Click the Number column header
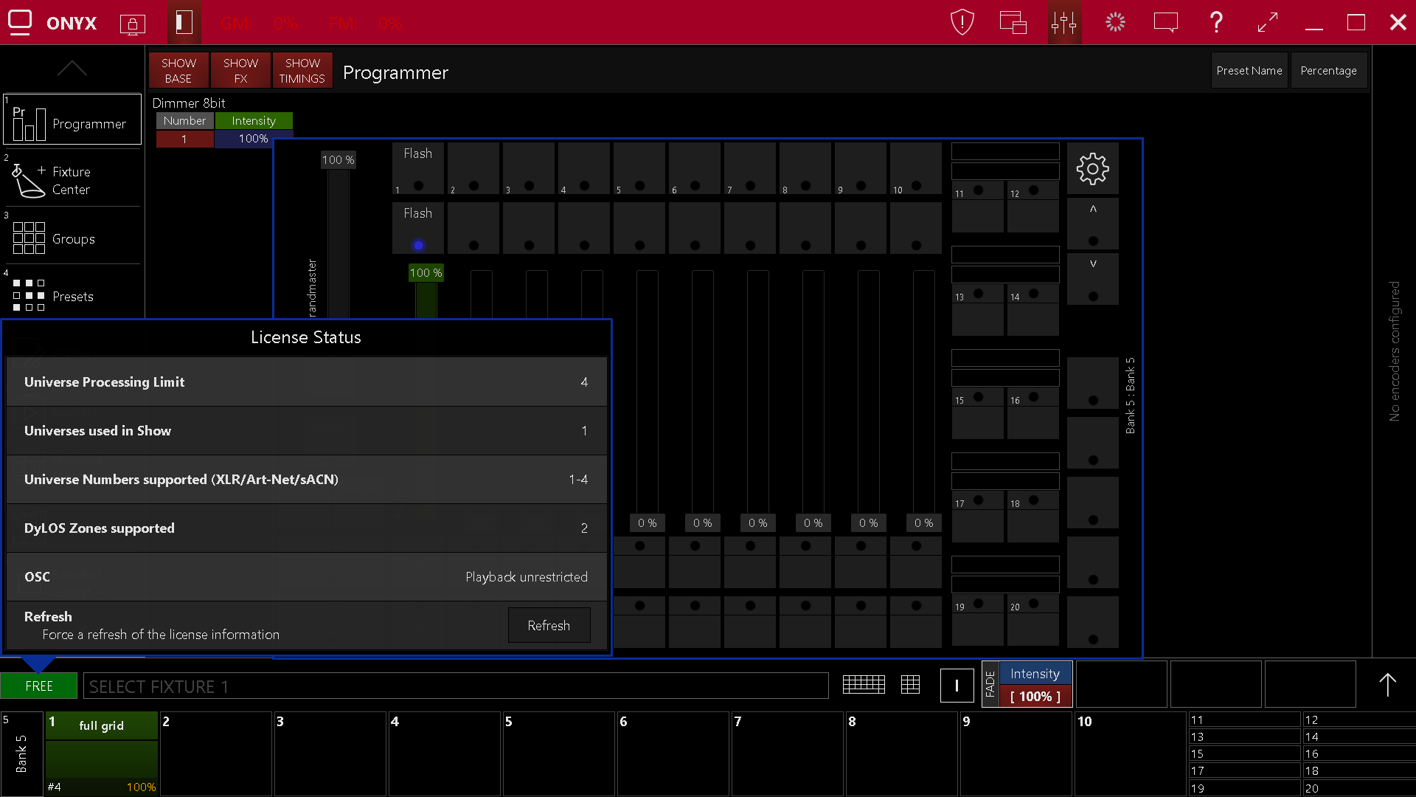Screen dimensions: 1416x797 click(184, 120)
